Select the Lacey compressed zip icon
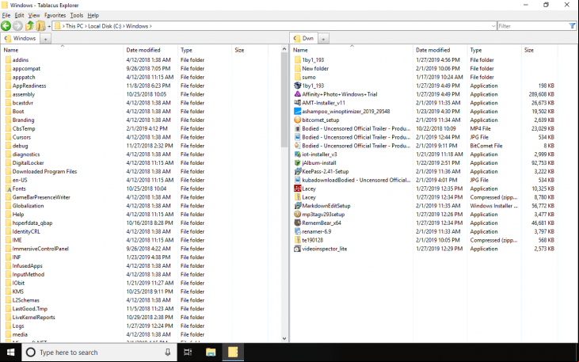Image resolution: width=579 pixels, height=362 pixels. pyautogui.click(x=297, y=197)
